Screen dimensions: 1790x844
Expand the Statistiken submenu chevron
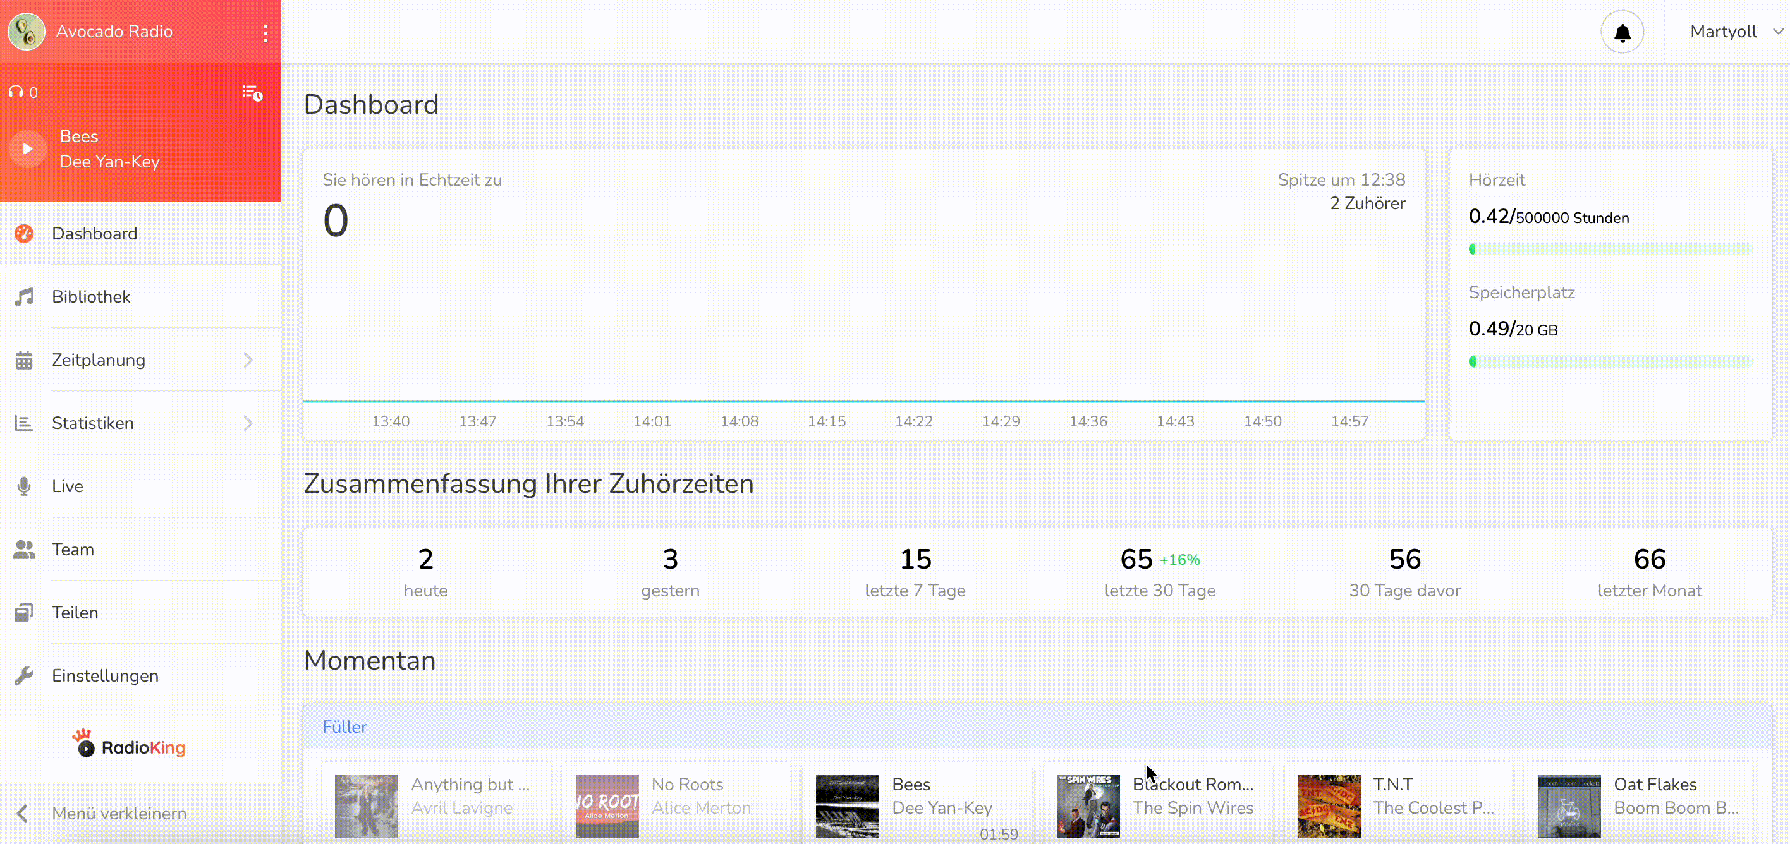[x=248, y=423]
